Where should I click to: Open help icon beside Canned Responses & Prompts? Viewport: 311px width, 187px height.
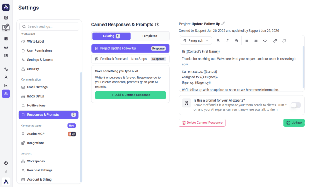point(157,25)
